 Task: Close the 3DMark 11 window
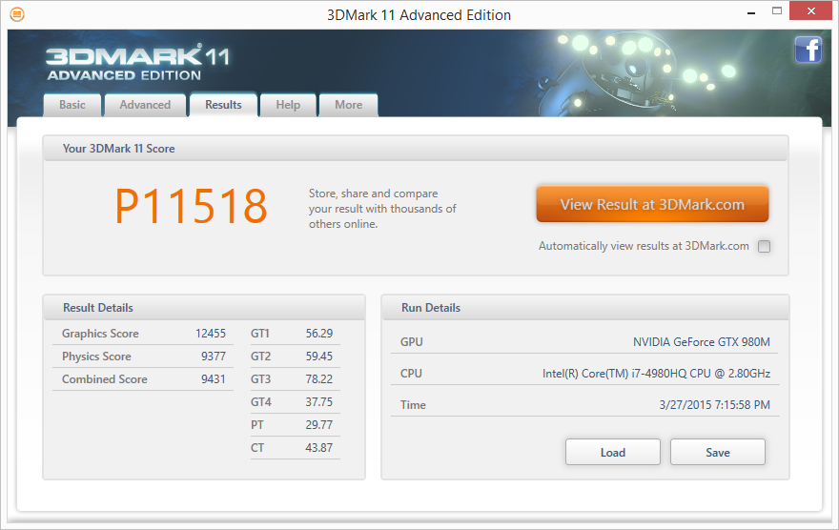pos(811,10)
